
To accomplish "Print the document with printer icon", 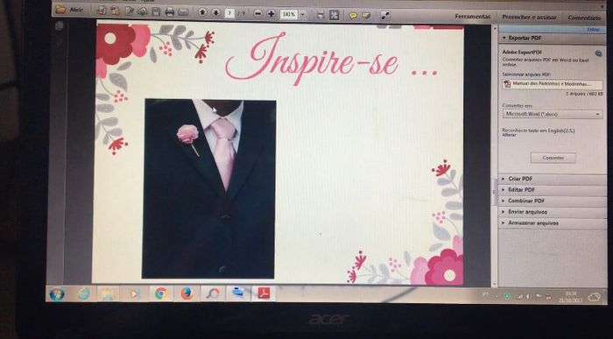I will [169, 11].
